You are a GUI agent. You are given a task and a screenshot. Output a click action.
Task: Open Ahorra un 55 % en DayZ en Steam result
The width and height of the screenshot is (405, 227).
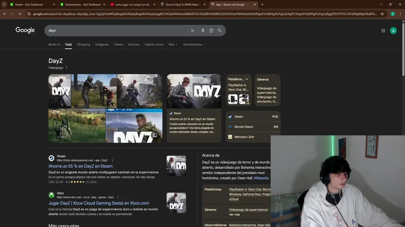80,166
